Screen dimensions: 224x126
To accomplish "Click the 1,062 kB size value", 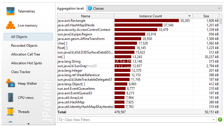I will click(212, 43).
